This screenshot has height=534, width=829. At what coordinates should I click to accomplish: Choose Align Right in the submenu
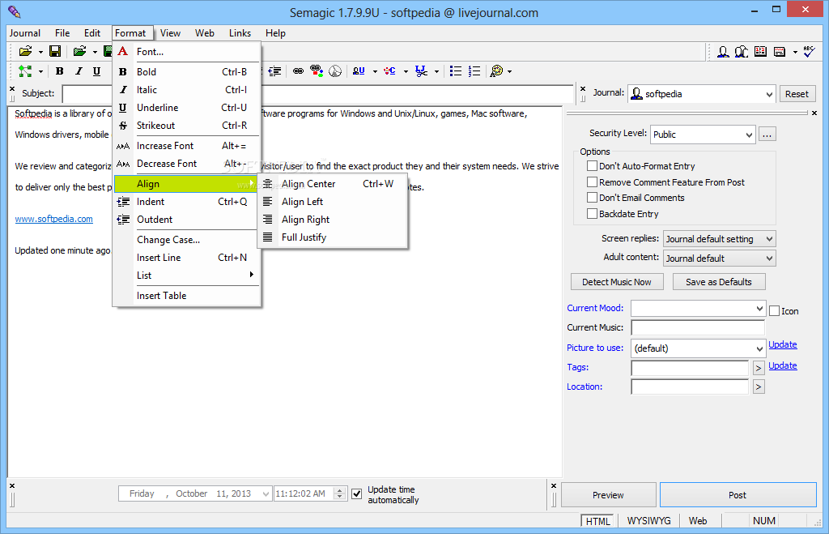(332, 219)
